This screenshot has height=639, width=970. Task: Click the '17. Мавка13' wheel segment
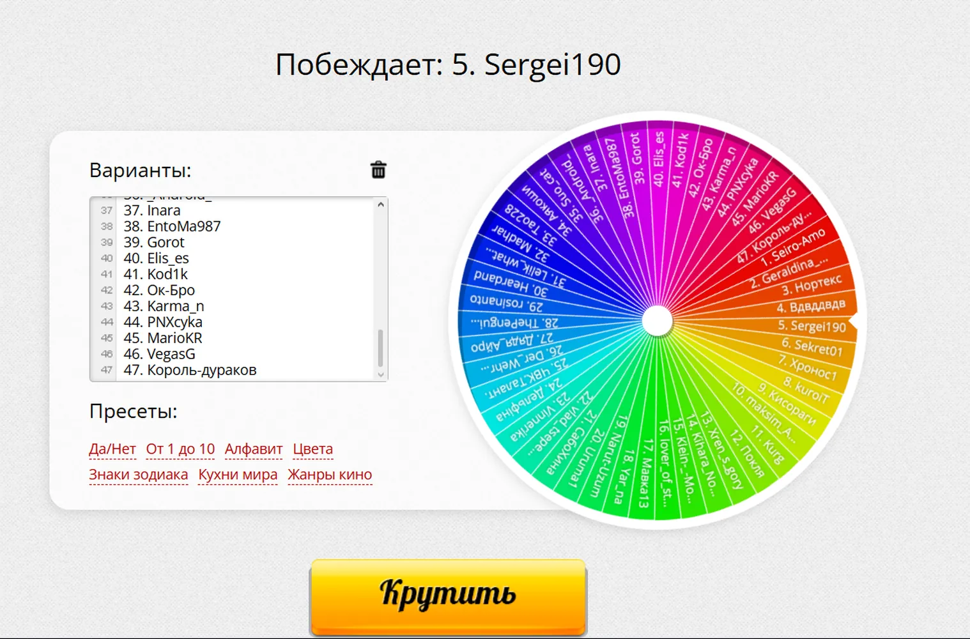click(x=646, y=473)
